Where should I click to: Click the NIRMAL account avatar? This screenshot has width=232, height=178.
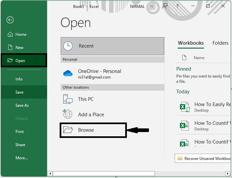(x=152, y=6)
